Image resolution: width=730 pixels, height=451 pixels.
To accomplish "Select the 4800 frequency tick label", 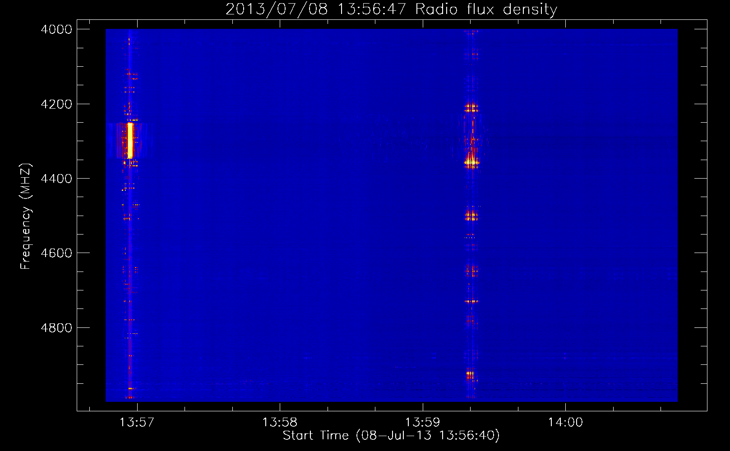I will click(x=56, y=328).
